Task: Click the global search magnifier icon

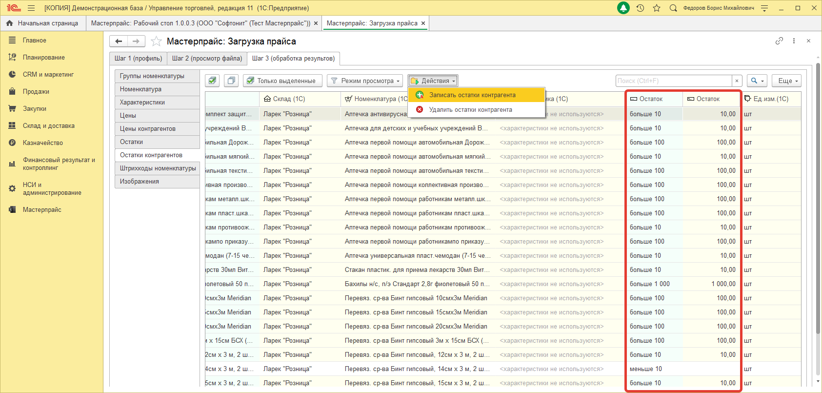Action: click(673, 8)
